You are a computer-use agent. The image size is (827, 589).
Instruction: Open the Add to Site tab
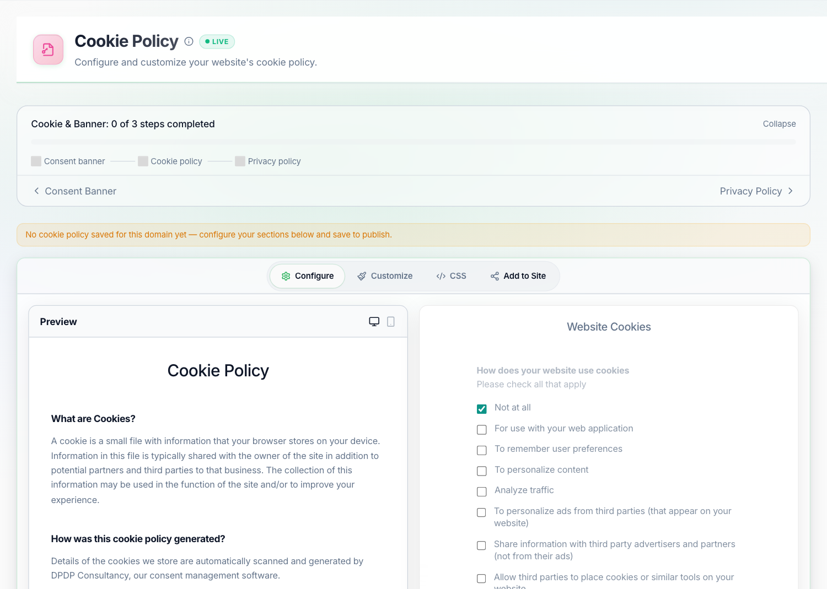tap(518, 276)
